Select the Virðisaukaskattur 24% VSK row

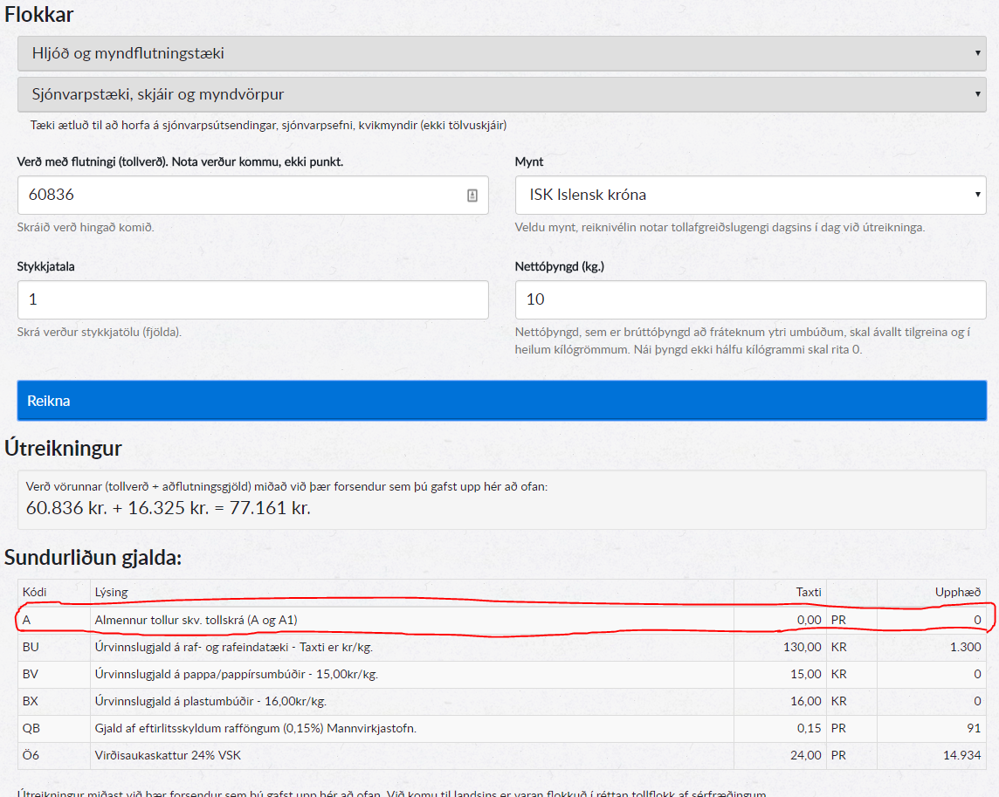coord(410,755)
